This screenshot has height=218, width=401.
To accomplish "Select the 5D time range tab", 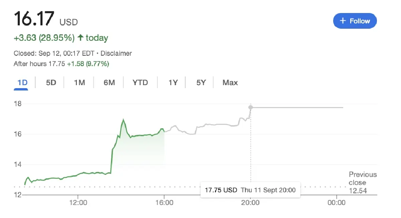I will [x=51, y=82].
